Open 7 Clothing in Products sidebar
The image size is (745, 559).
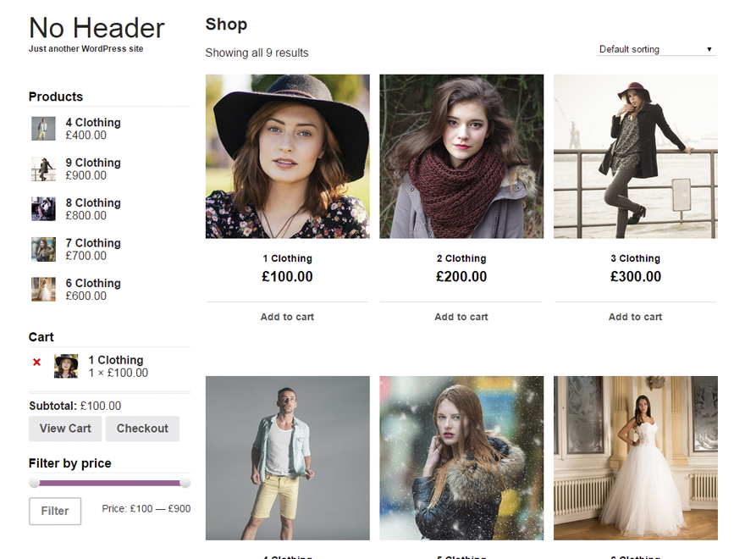[x=93, y=243]
